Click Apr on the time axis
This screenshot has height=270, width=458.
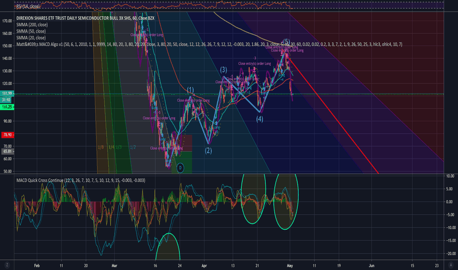pyautogui.click(x=204, y=266)
